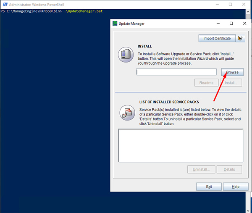Open Help in Update Manager

[x=236, y=187]
